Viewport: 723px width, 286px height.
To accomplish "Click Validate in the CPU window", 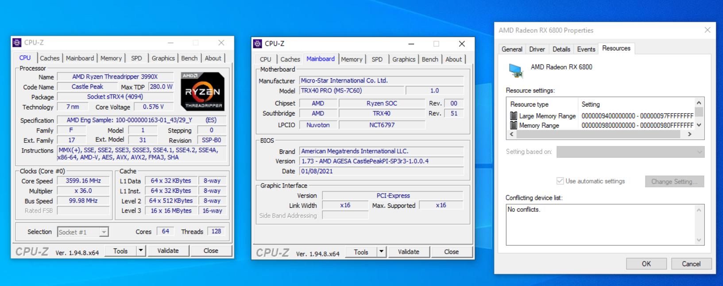I will click(168, 251).
